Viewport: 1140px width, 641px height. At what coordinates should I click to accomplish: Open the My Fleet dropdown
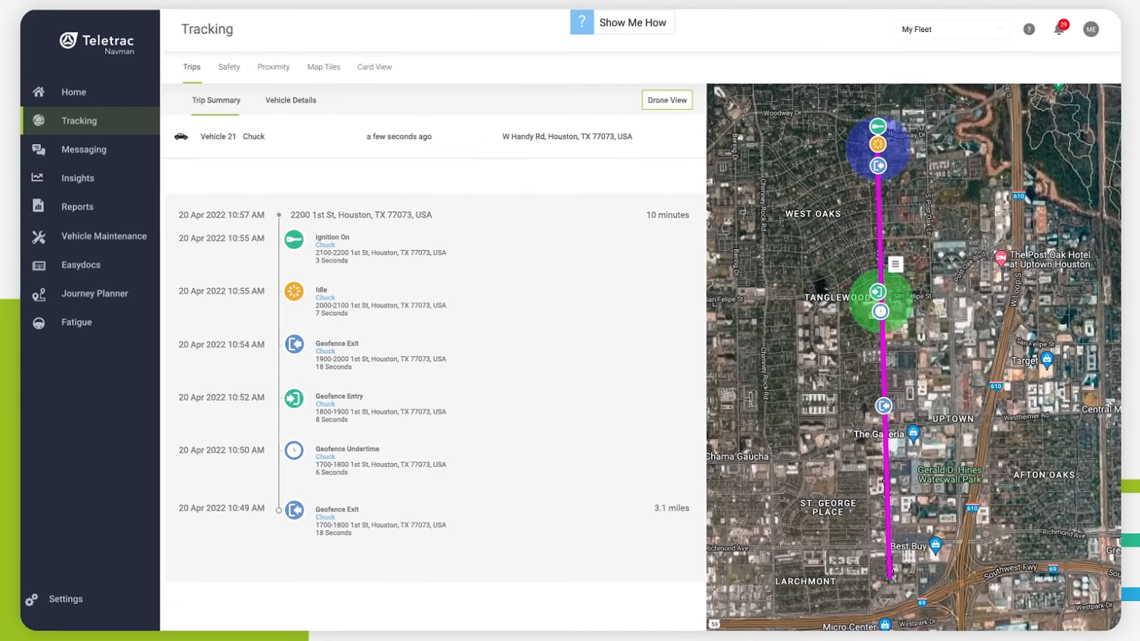[952, 30]
